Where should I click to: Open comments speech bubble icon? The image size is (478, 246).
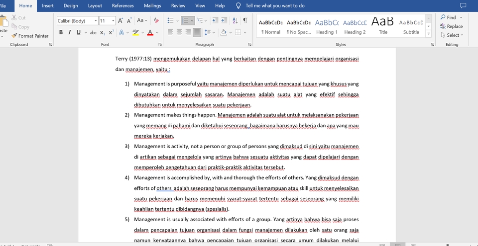pyautogui.click(x=463, y=5)
